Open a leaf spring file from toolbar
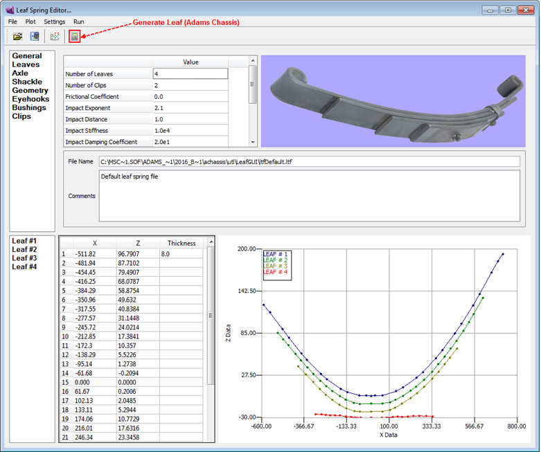This screenshot has height=452, width=541. pyautogui.click(x=17, y=36)
